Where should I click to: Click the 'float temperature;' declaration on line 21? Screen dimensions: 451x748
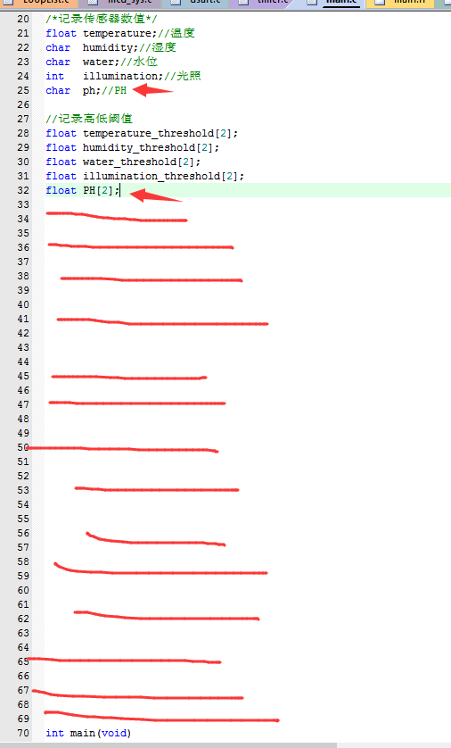(x=101, y=33)
